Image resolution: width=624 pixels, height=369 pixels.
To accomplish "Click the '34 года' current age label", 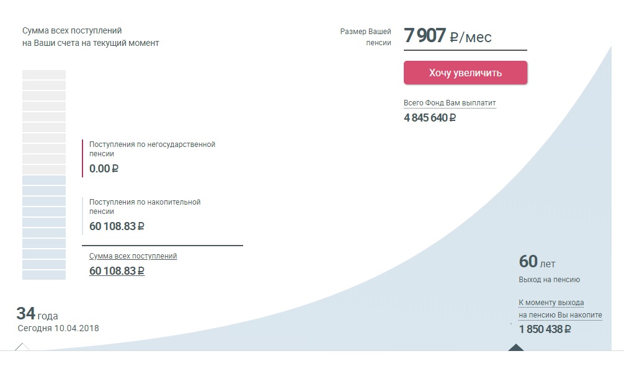I will (x=37, y=314).
